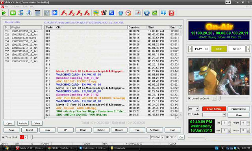Trigger the Flash F3 toolbar icon
252x151 pixels.
79,13
